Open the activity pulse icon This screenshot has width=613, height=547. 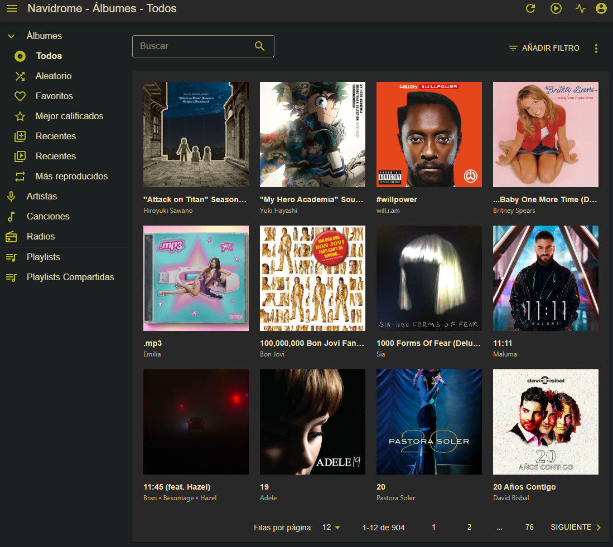tap(581, 8)
